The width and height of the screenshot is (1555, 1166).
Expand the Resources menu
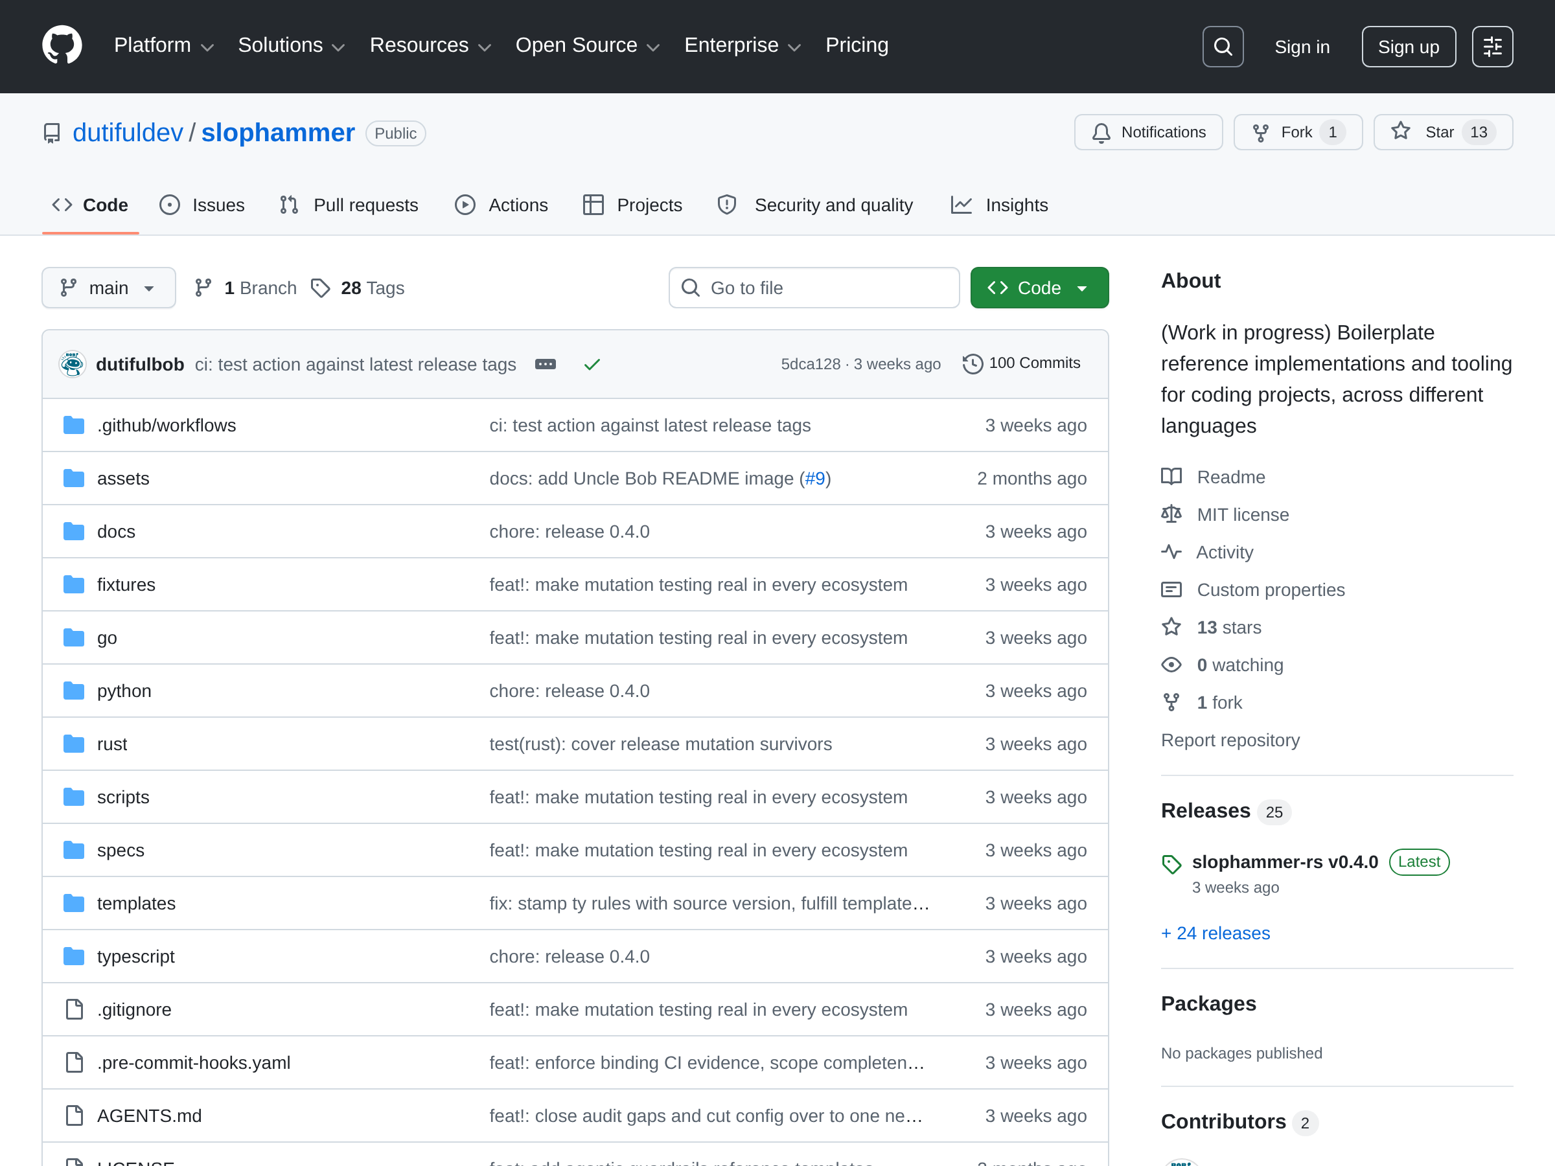coord(430,46)
